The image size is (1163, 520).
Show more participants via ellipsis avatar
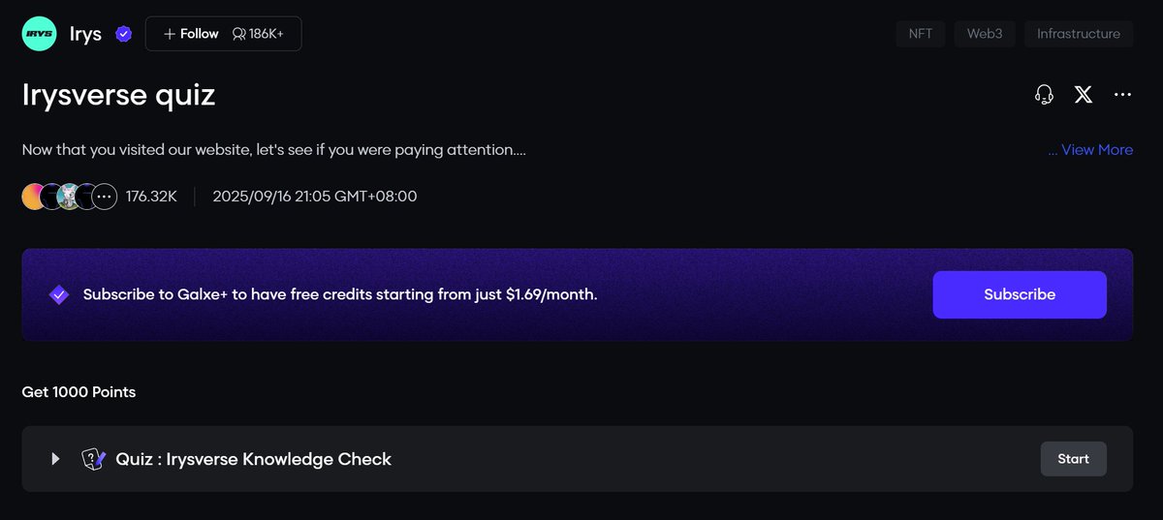105,197
